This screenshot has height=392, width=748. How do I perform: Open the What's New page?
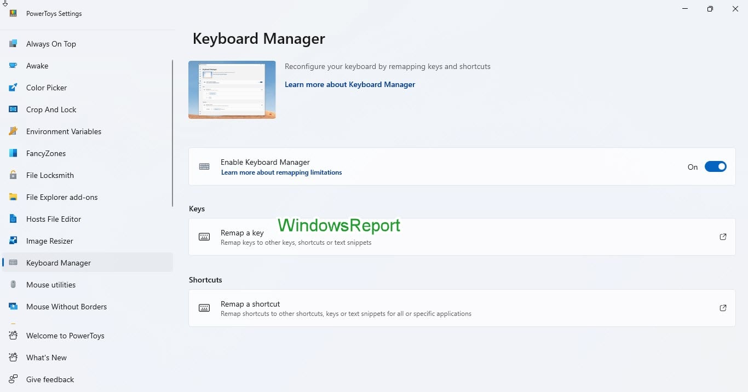(x=88, y=358)
